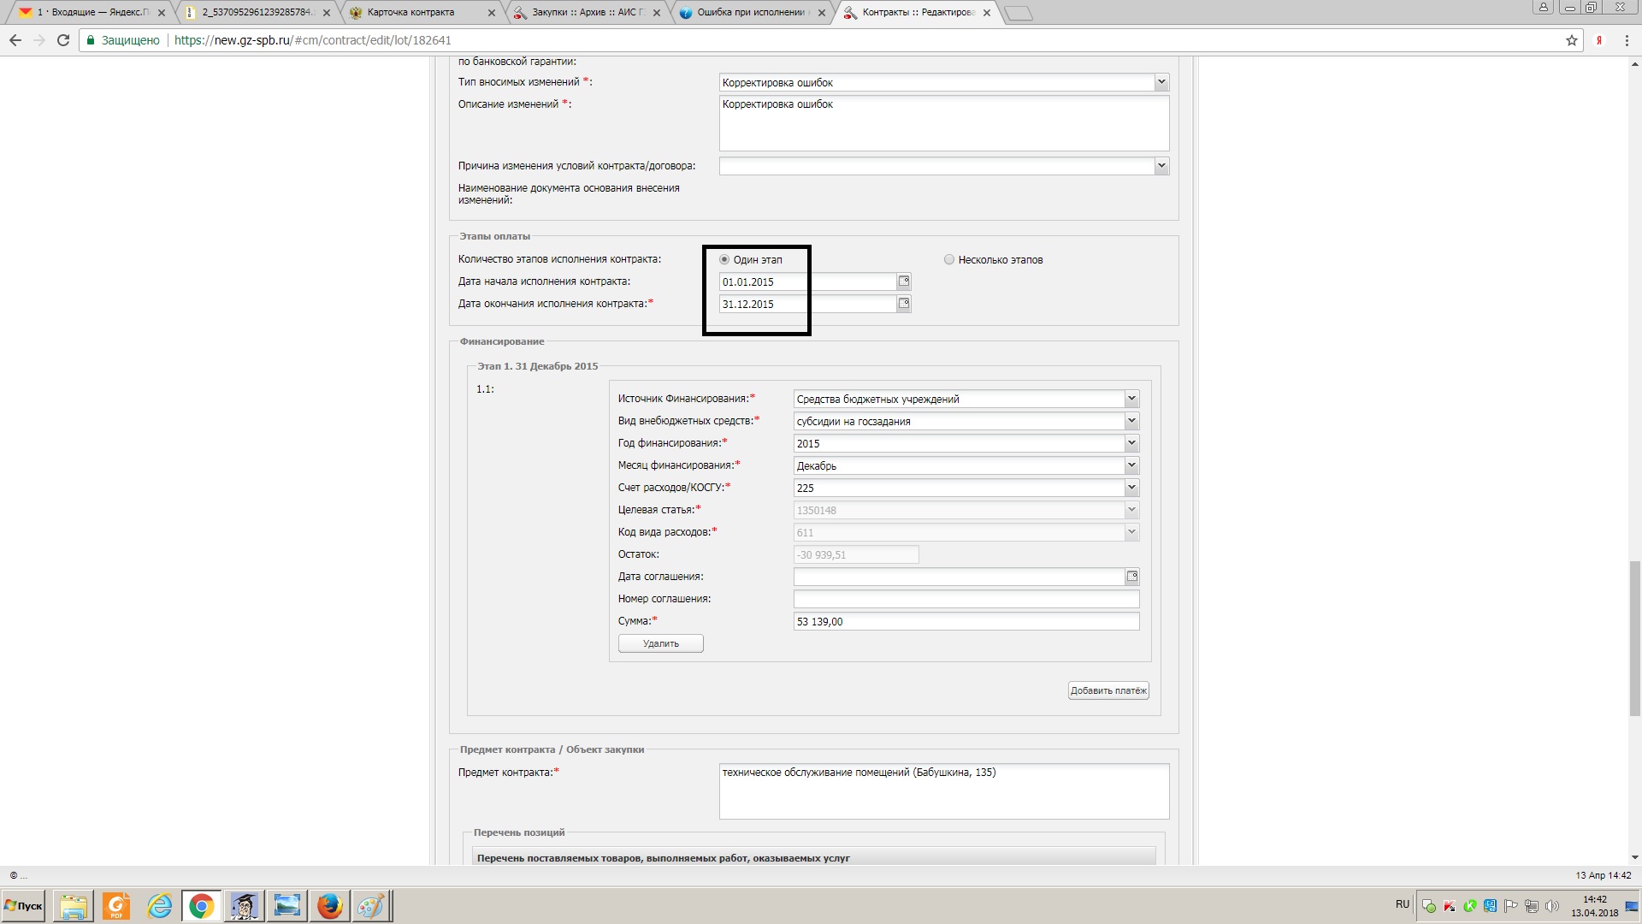Open calendar for contract end date

click(x=904, y=304)
